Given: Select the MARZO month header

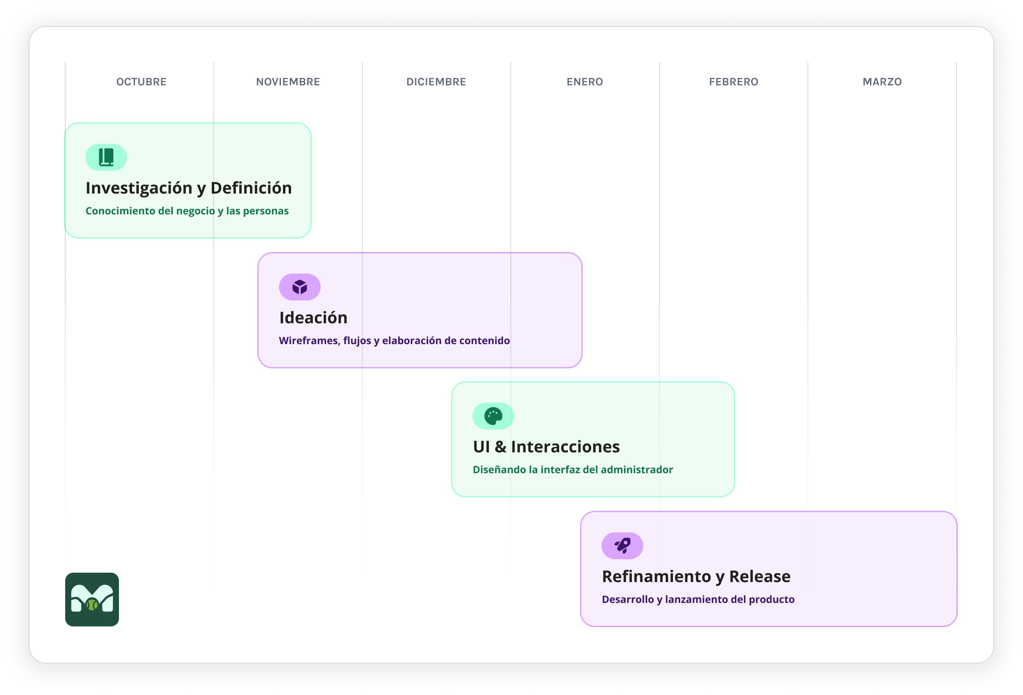Looking at the screenshot, I should pyautogui.click(x=882, y=82).
